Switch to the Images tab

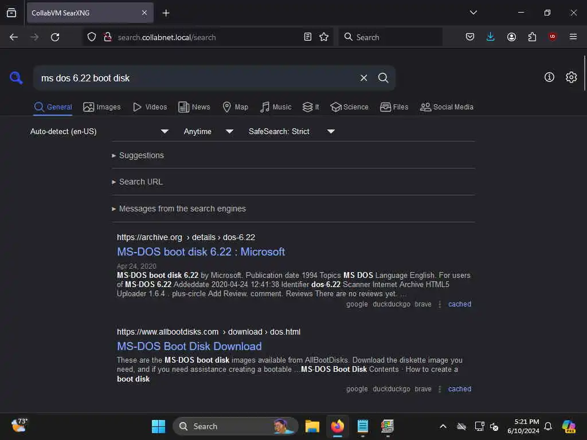pos(102,107)
